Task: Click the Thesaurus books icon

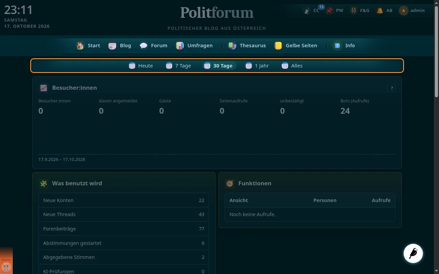Action: pyautogui.click(x=232, y=46)
